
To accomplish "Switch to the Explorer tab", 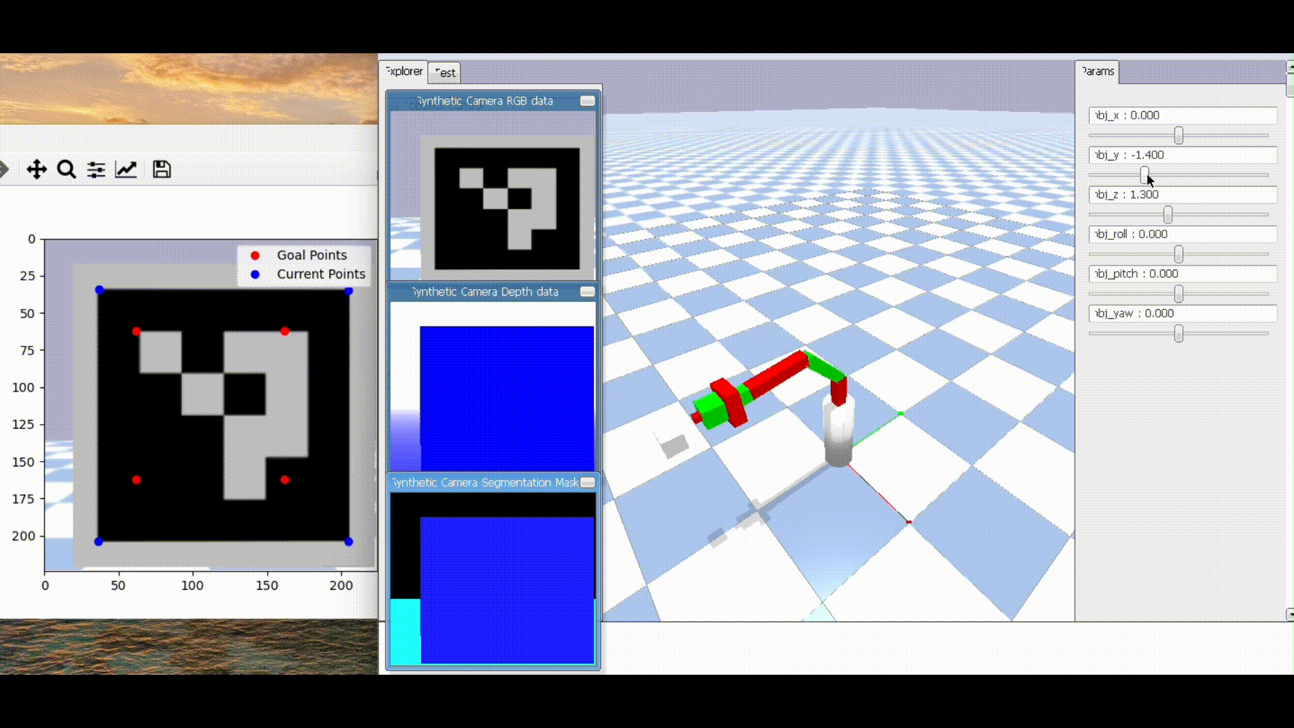I will [404, 71].
